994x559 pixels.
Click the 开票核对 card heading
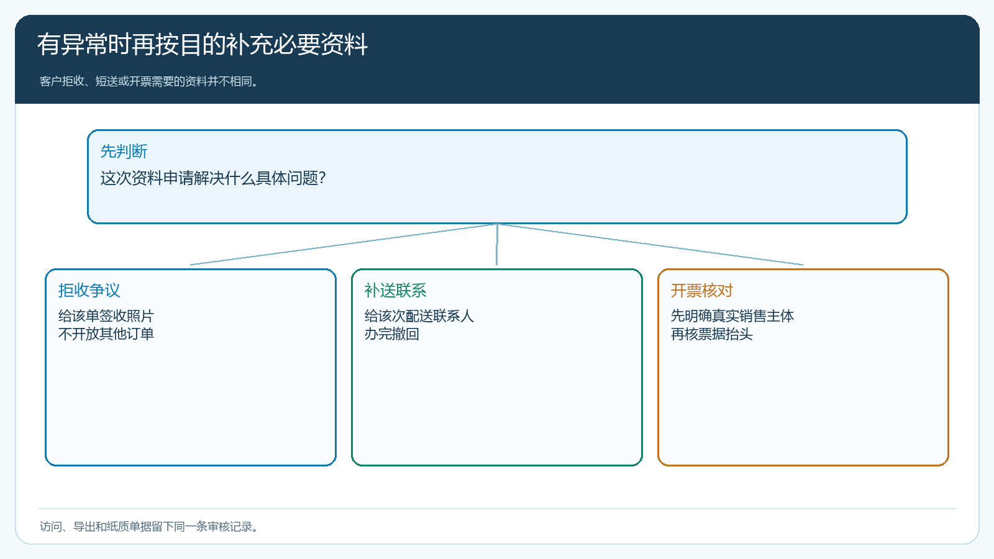tap(702, 291)
